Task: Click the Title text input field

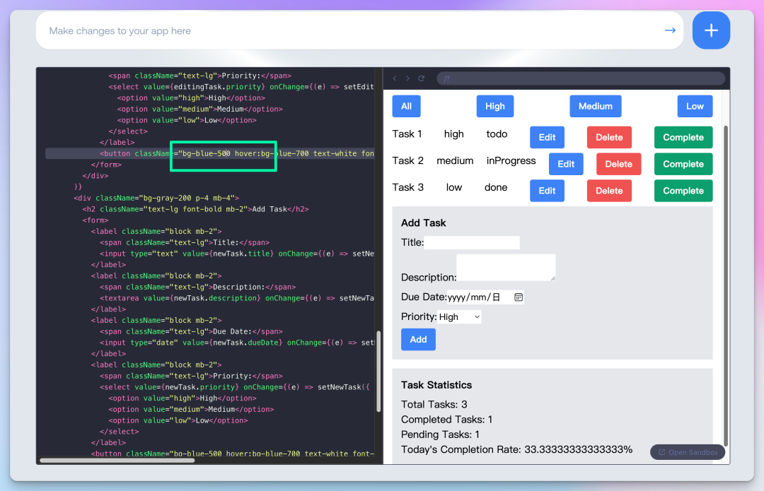Action: (x=471, y=242)
